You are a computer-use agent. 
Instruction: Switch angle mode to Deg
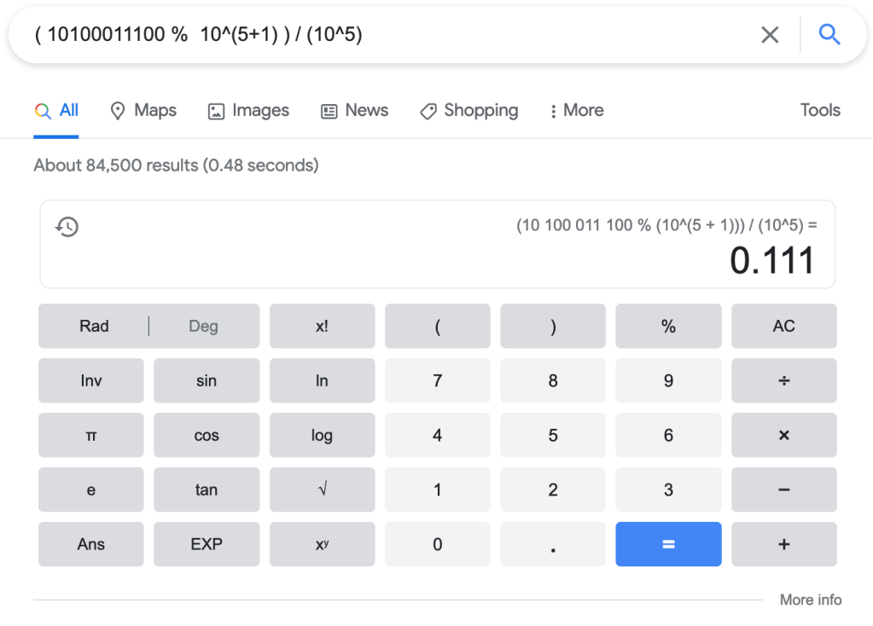click(x=203, y=327)
